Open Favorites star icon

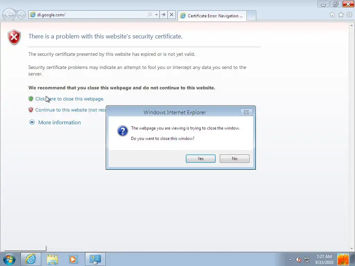tap(341, 15)
